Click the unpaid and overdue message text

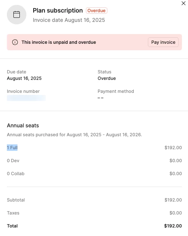click(59, 42)
